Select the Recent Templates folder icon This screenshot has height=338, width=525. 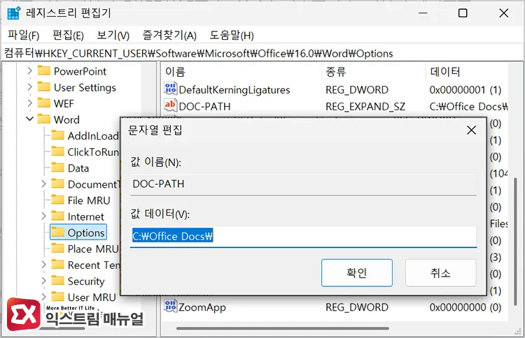pos(57,265)
